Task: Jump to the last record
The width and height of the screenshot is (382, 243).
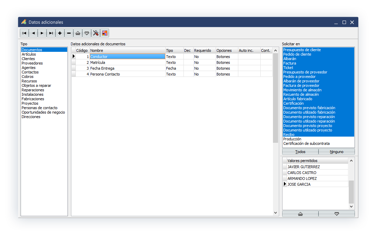Action: (x=51, y=33)
